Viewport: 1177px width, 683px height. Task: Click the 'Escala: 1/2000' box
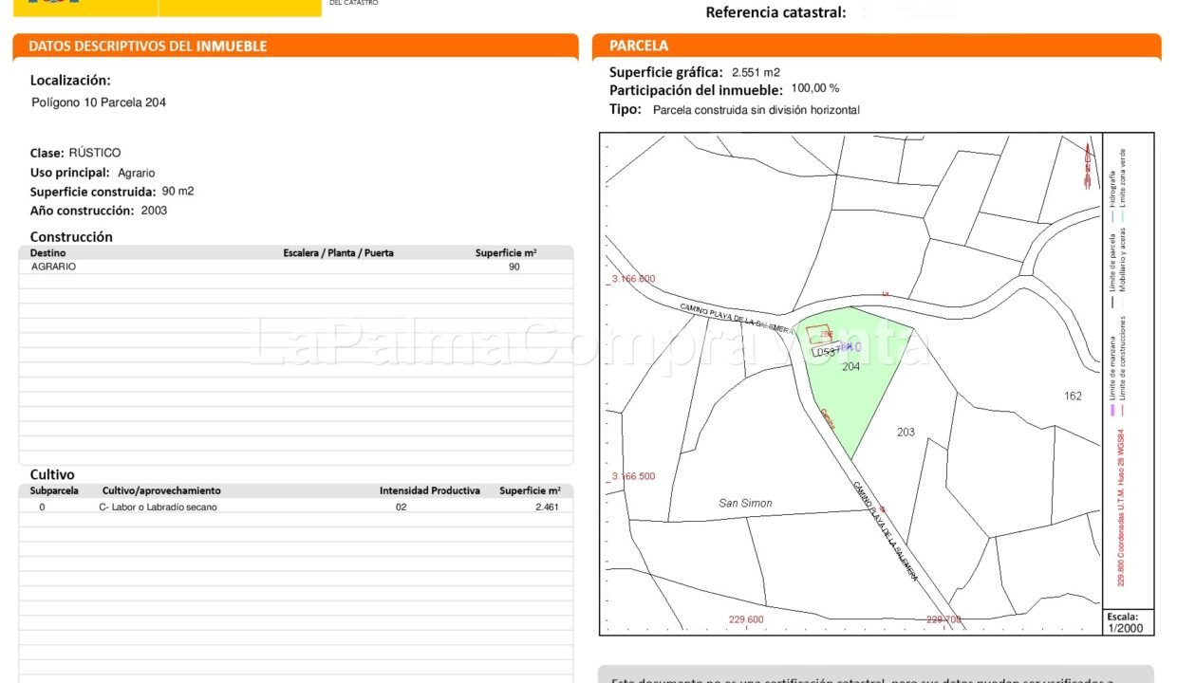coord(1129,622)
